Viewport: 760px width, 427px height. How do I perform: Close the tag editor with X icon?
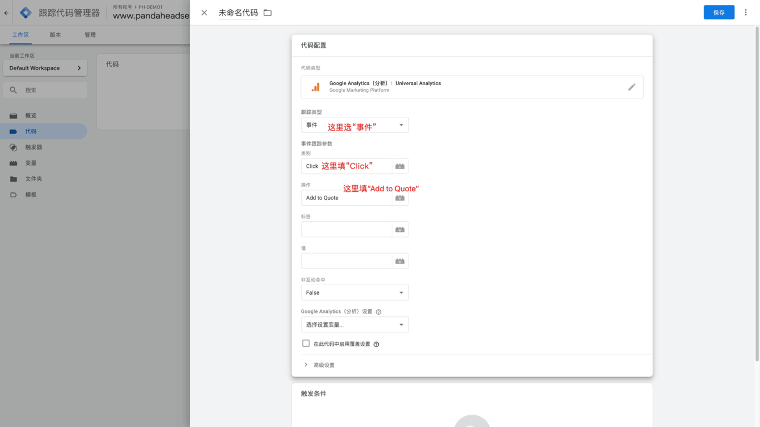pos(204,13)
